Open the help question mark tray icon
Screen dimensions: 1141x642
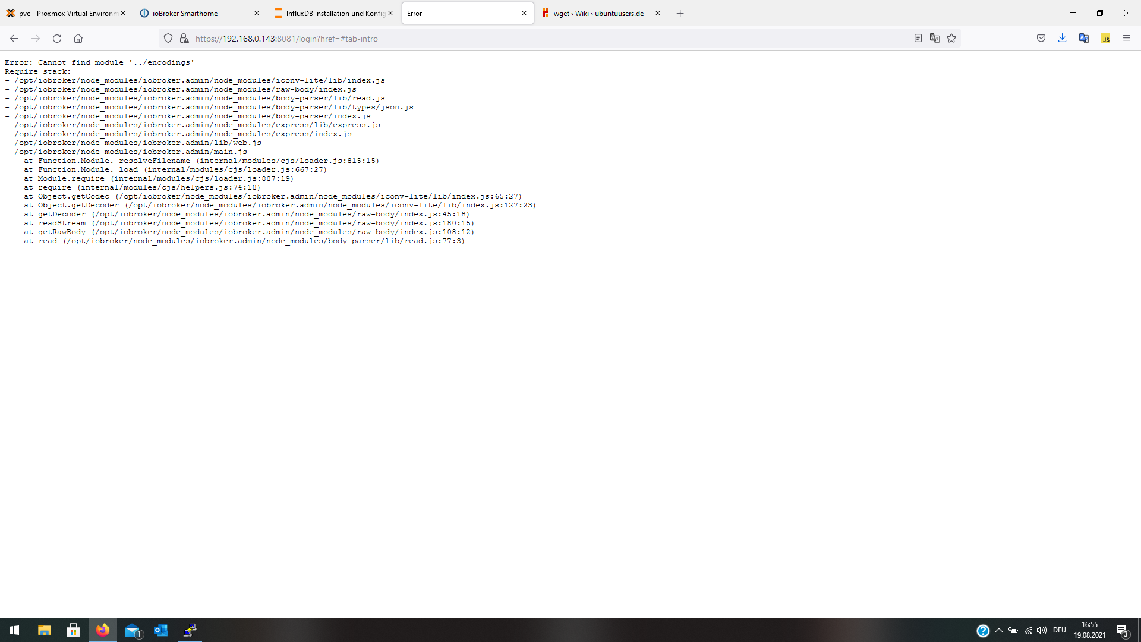point(983,631)
